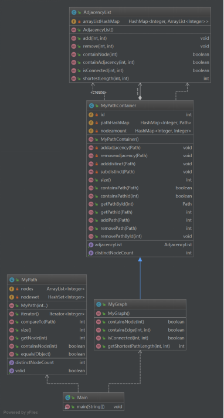Select the MyPath class header
This screenshot has width=224, height=418.
pos(47,280)
